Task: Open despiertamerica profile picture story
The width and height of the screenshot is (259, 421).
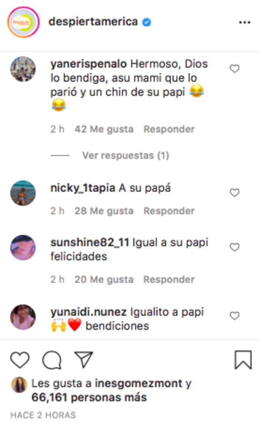Action: pyautogui.click(x=23, y=22)
